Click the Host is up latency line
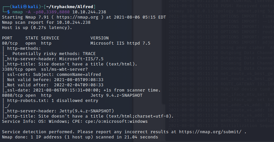This screenshot has height=142, width=274. (37, 28)
